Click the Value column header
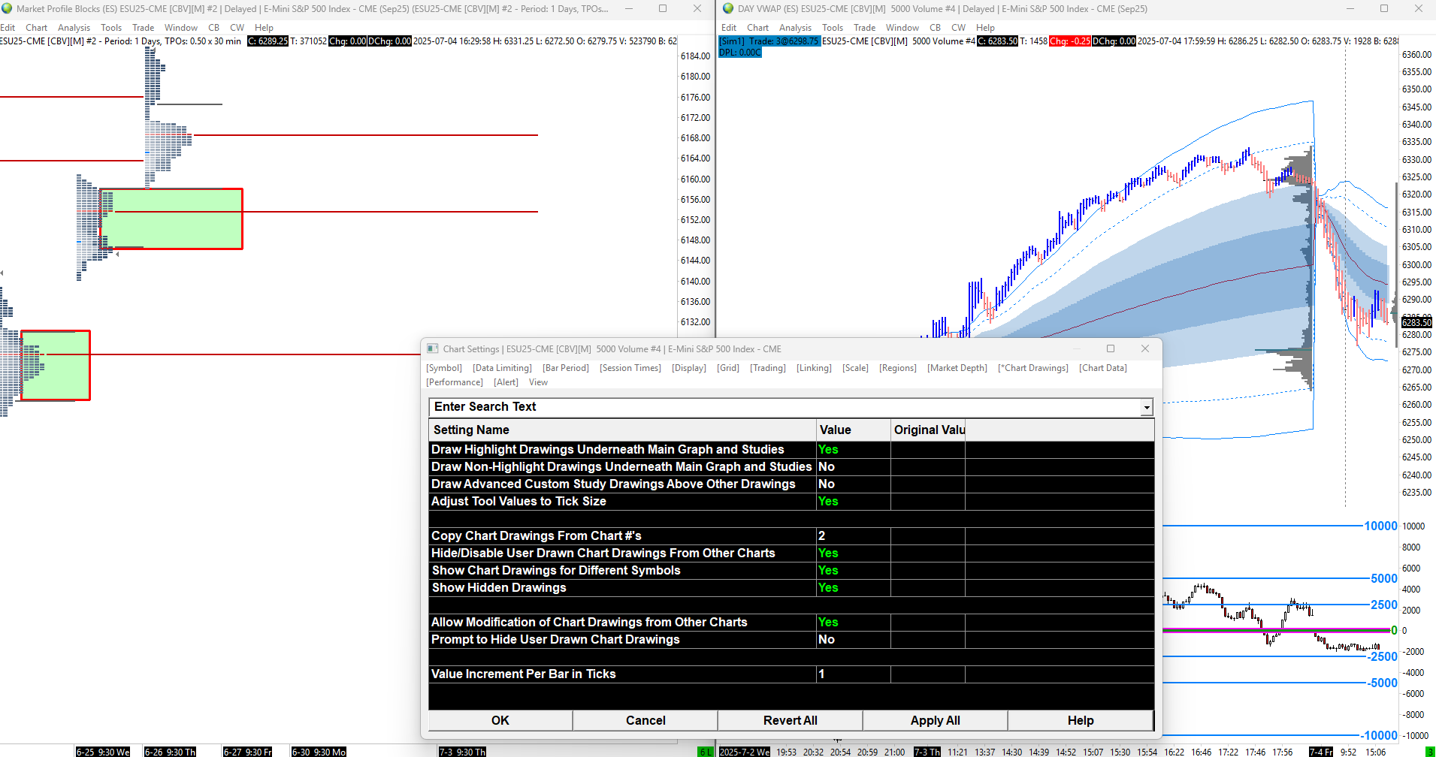The height and width of the screenshot is (757, 1436). click(854, 430)
